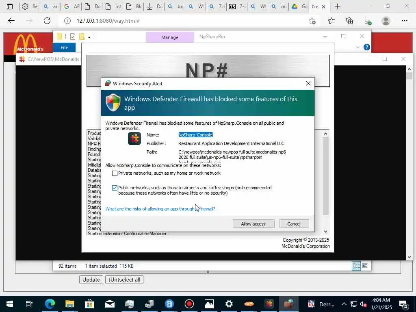Viewport: 416px width, 312px height.
Task: Click the (Un)select all button
Action: point(124,279)
